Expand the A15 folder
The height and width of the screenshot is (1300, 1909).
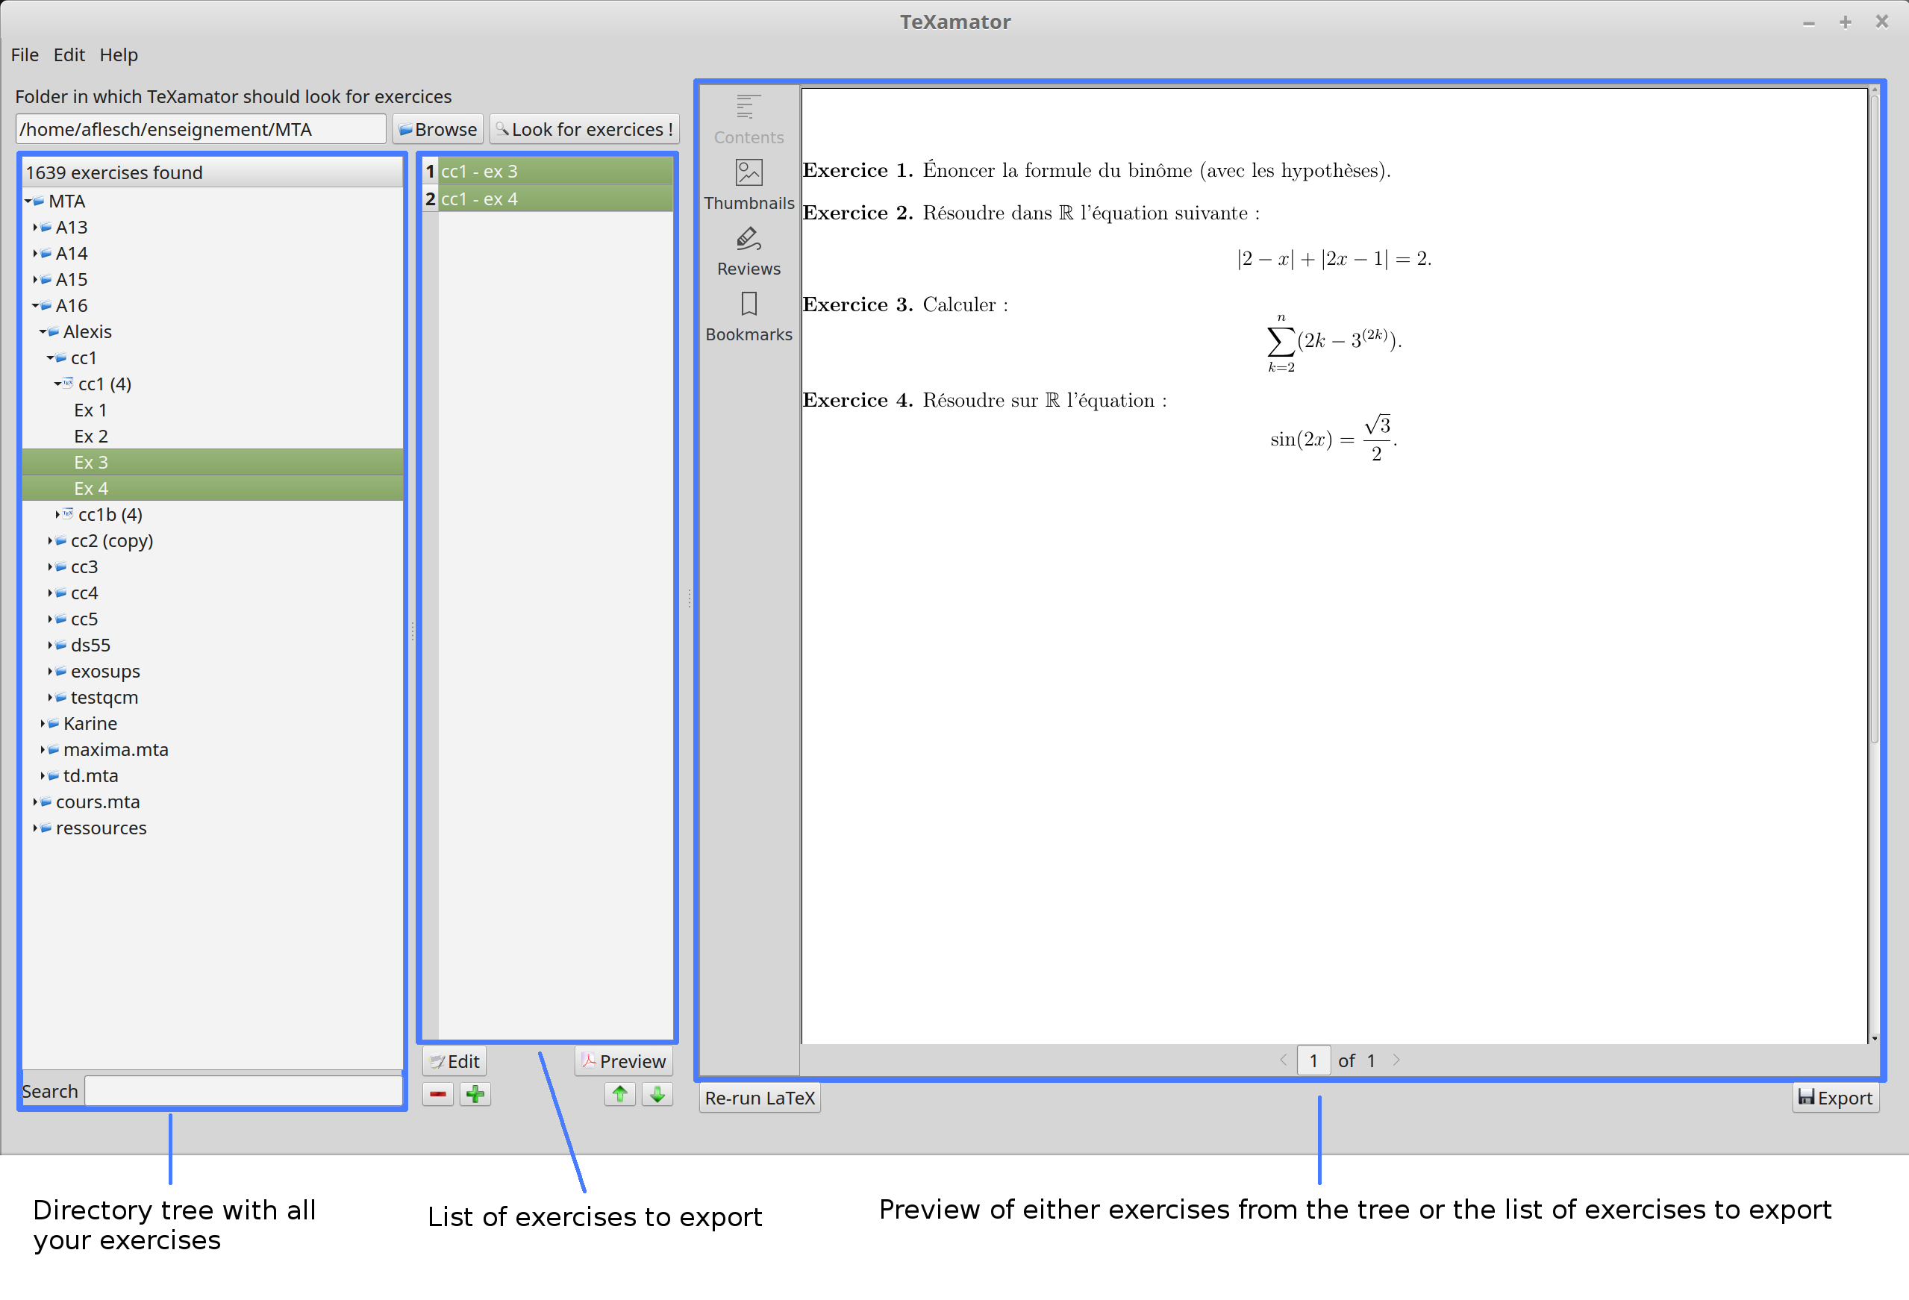(35, 280)
